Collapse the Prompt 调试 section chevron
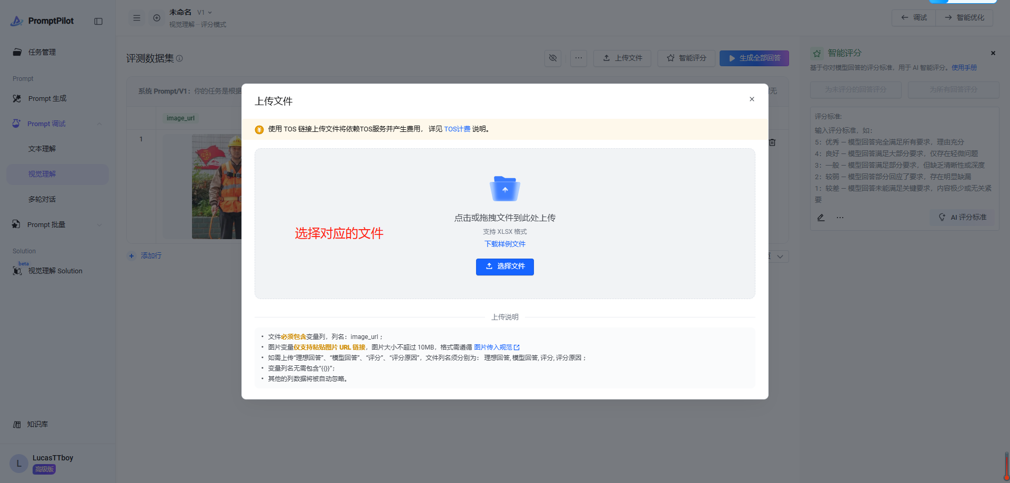1010x483 pixels. pos(99,124)
